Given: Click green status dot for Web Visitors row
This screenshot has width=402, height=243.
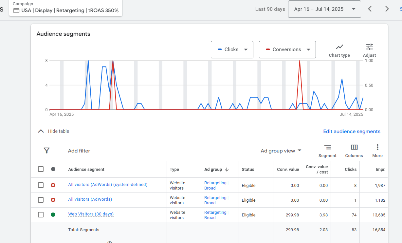Looking at the screenshot, I should point(53,214).
